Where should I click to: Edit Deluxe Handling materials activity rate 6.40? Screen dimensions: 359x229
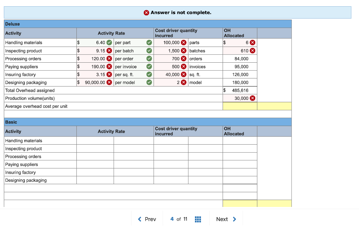tap(95, 43)
